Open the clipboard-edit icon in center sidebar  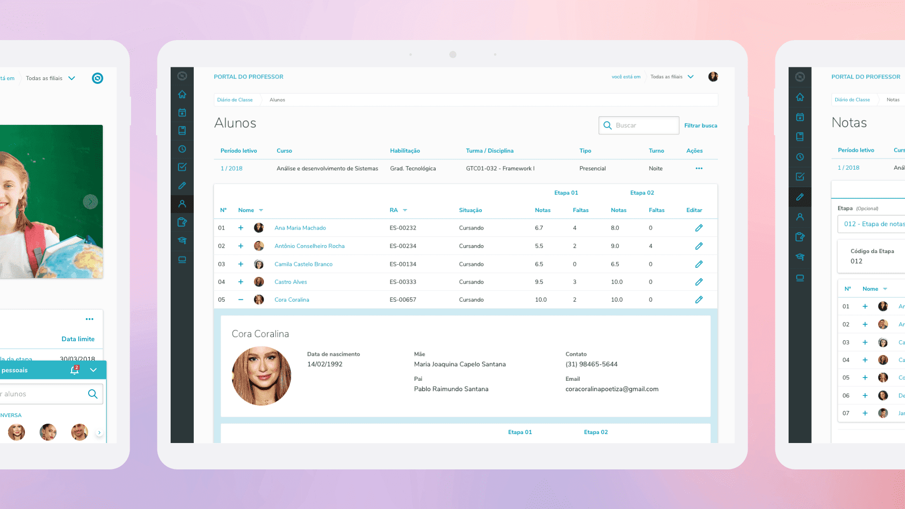pos(182,222)
